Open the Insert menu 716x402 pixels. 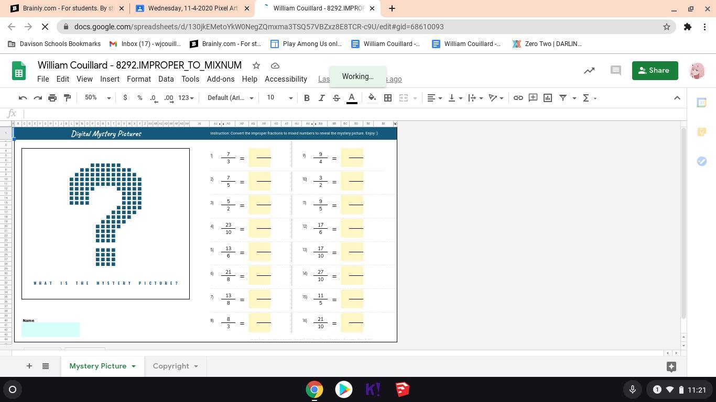pyautogui.click(x=110, y=79)
